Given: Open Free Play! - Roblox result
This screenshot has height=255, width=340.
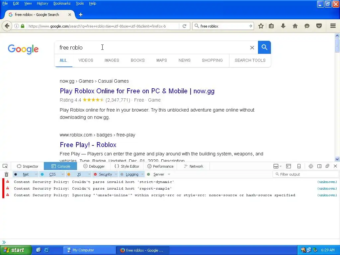Looking at the screenshot, I should tap(88, 145).
